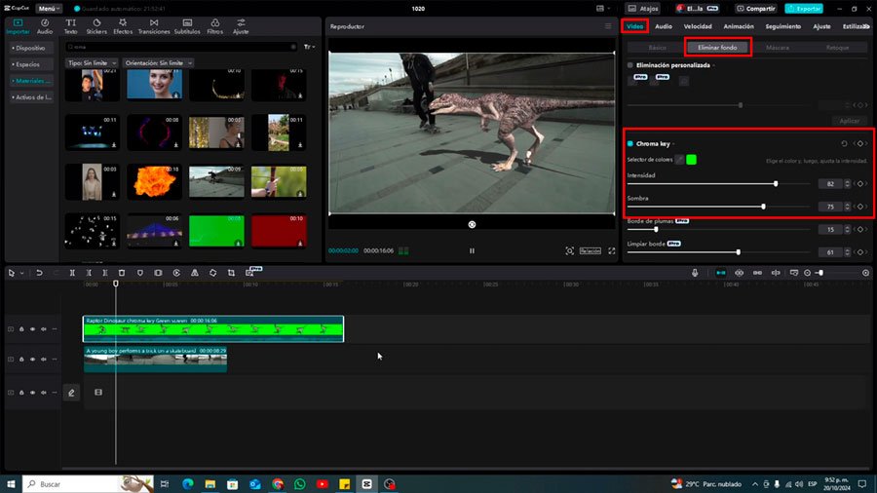Switch to the Velocidad tab

pyautogui.click(x=698, y=26)
